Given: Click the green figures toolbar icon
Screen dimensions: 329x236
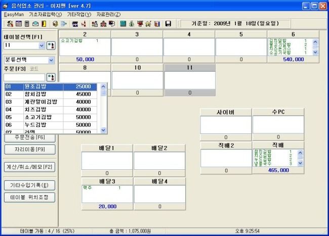Looking at the screenshot, I should (x=148, y=24).
